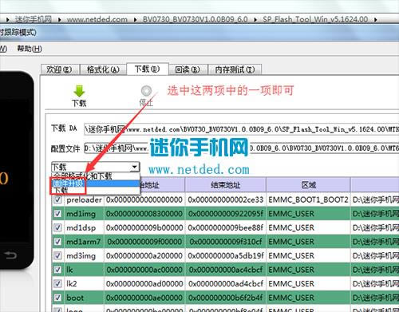399x312 pixels.
Task: Pick the 下载 option in the dropdown list
Action: click(96, 190)
